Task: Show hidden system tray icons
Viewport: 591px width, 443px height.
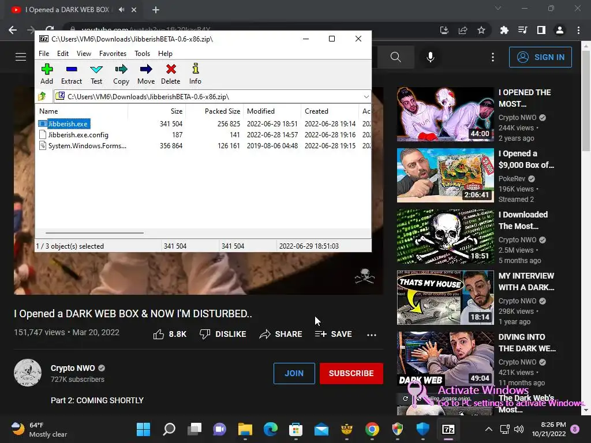Action: [x=488, y=429]
